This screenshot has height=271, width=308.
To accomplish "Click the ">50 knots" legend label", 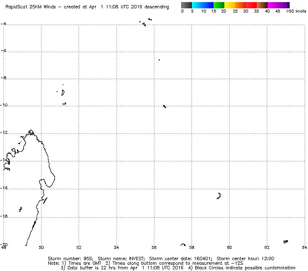I will 296,11.
